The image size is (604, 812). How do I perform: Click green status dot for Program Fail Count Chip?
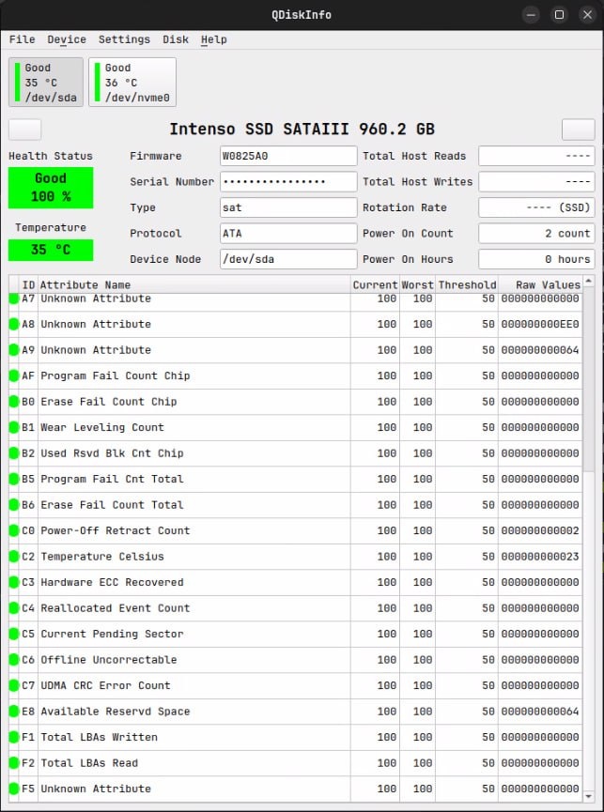coord(14,376)
